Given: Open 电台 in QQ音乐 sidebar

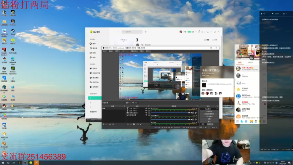Looking at the screenshot, I should click(93, 58).
